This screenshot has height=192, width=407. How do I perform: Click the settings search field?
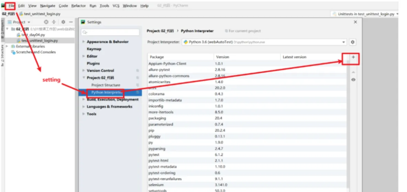tap(110, 32)
